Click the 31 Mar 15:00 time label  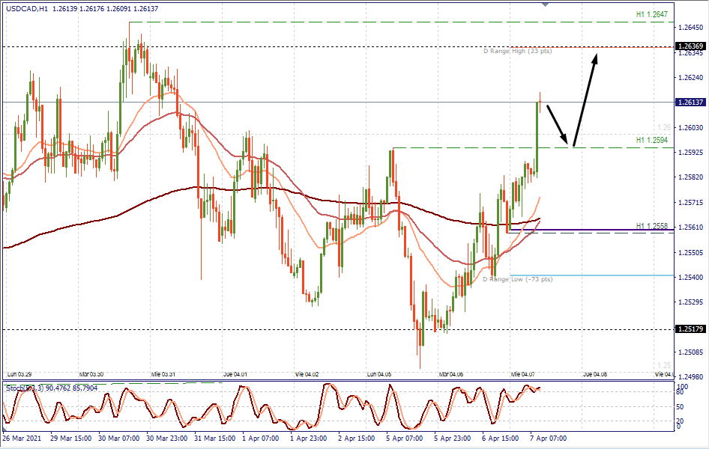(x=215, y=439)
